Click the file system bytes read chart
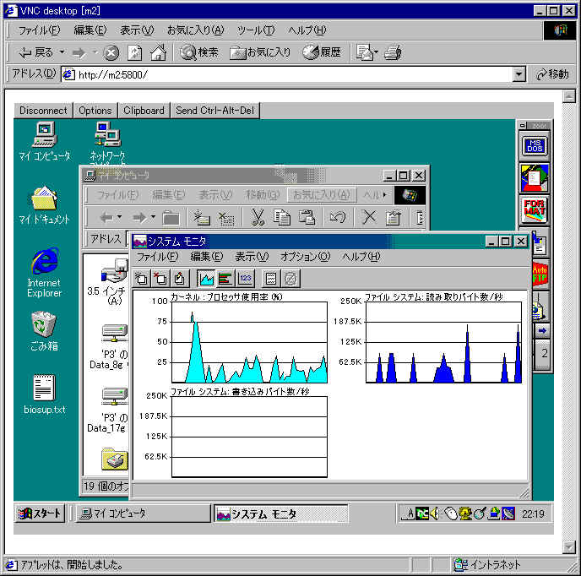 (443, 342)
